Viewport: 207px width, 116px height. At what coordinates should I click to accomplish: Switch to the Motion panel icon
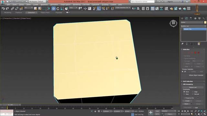(195, 18)
